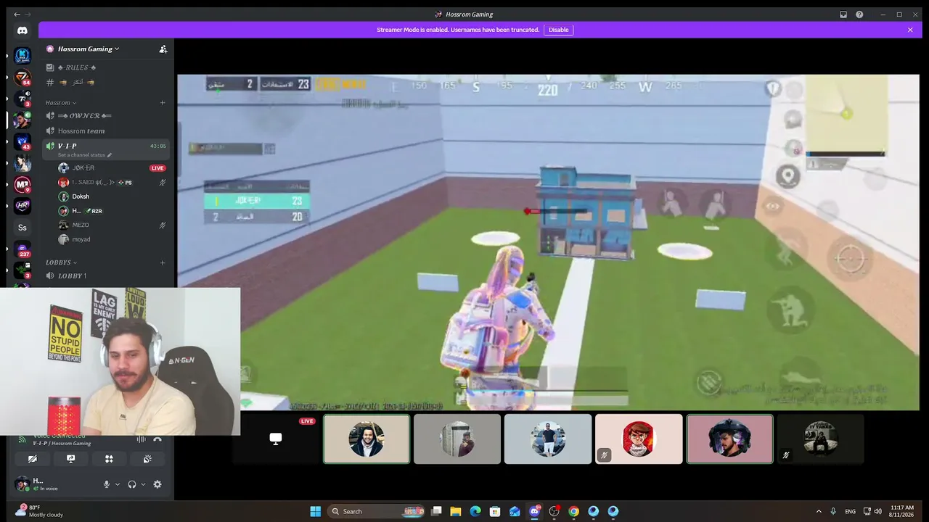Share your screen from the voice panel
The height and width of the screenshot is (522, 929).
click(70, 459)
